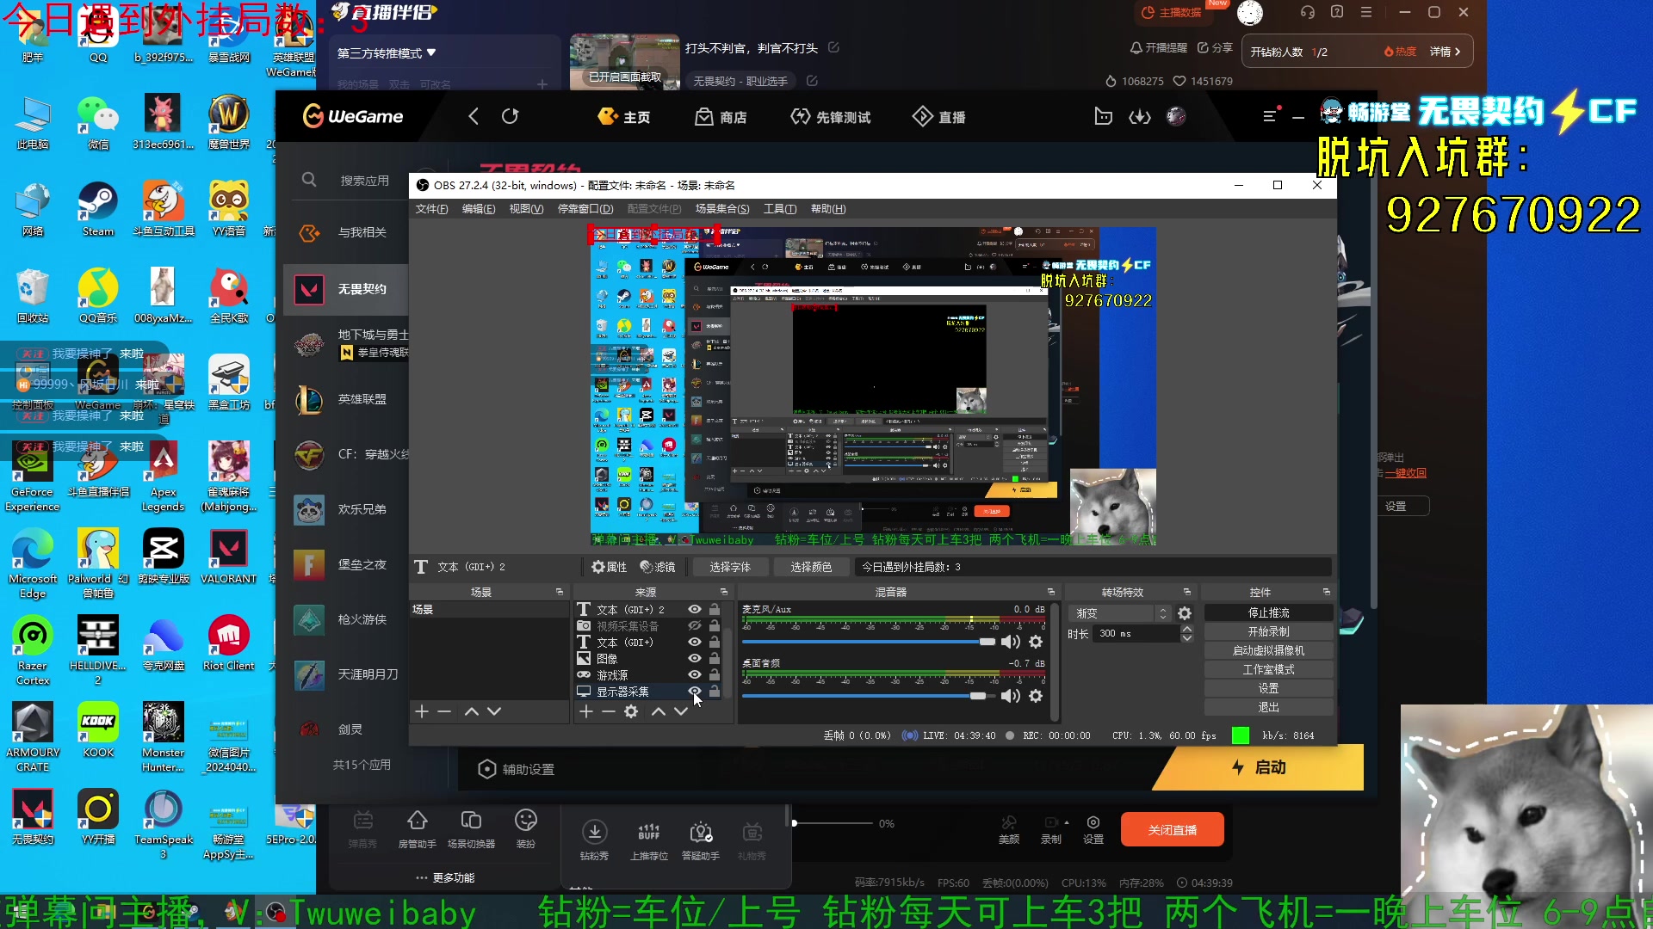Mute the 麦克风/Aux speaker icon
Image resolution: width=1653 pixels, height=929 pixels.
pyautogui.click(x=1011, y=642)
